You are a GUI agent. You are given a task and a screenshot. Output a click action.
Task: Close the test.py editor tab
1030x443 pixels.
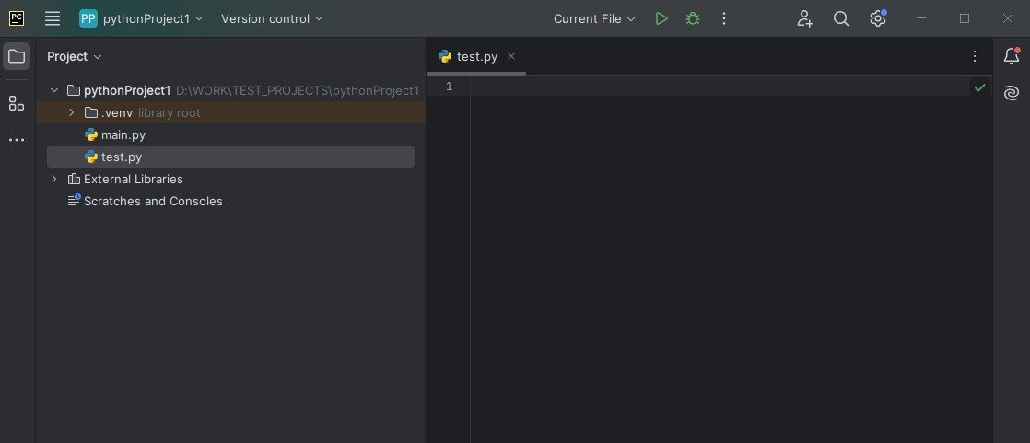pyautogui.click(x=511, y=56)
